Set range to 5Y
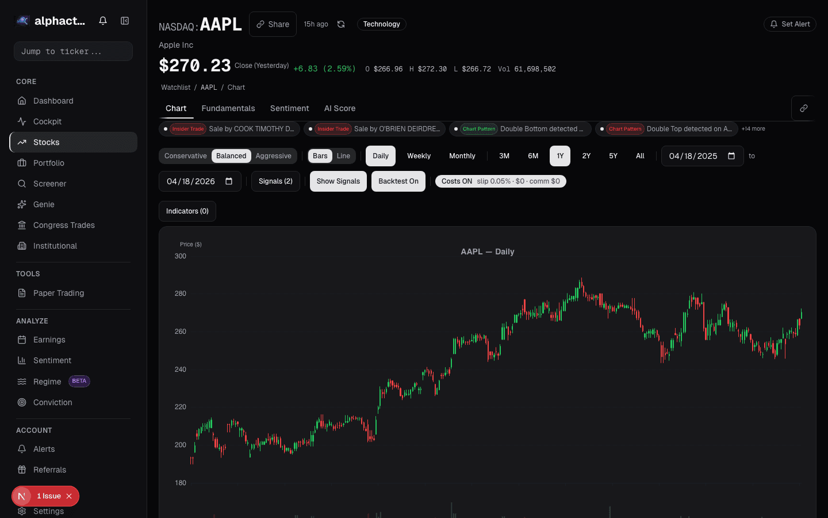Screen dimensions: 828x518 point(614,156)
